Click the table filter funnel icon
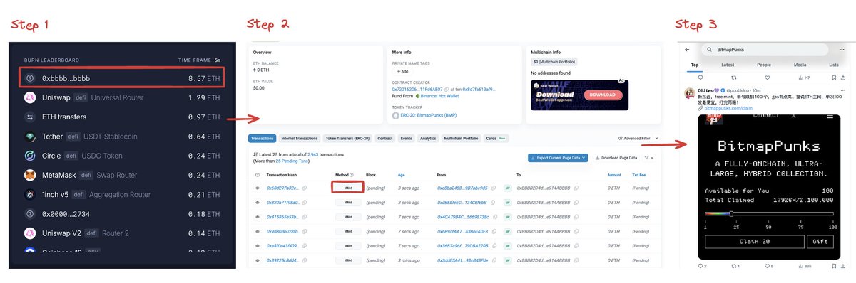Screen dimensions: 856x283 click(x=646, y=157)
